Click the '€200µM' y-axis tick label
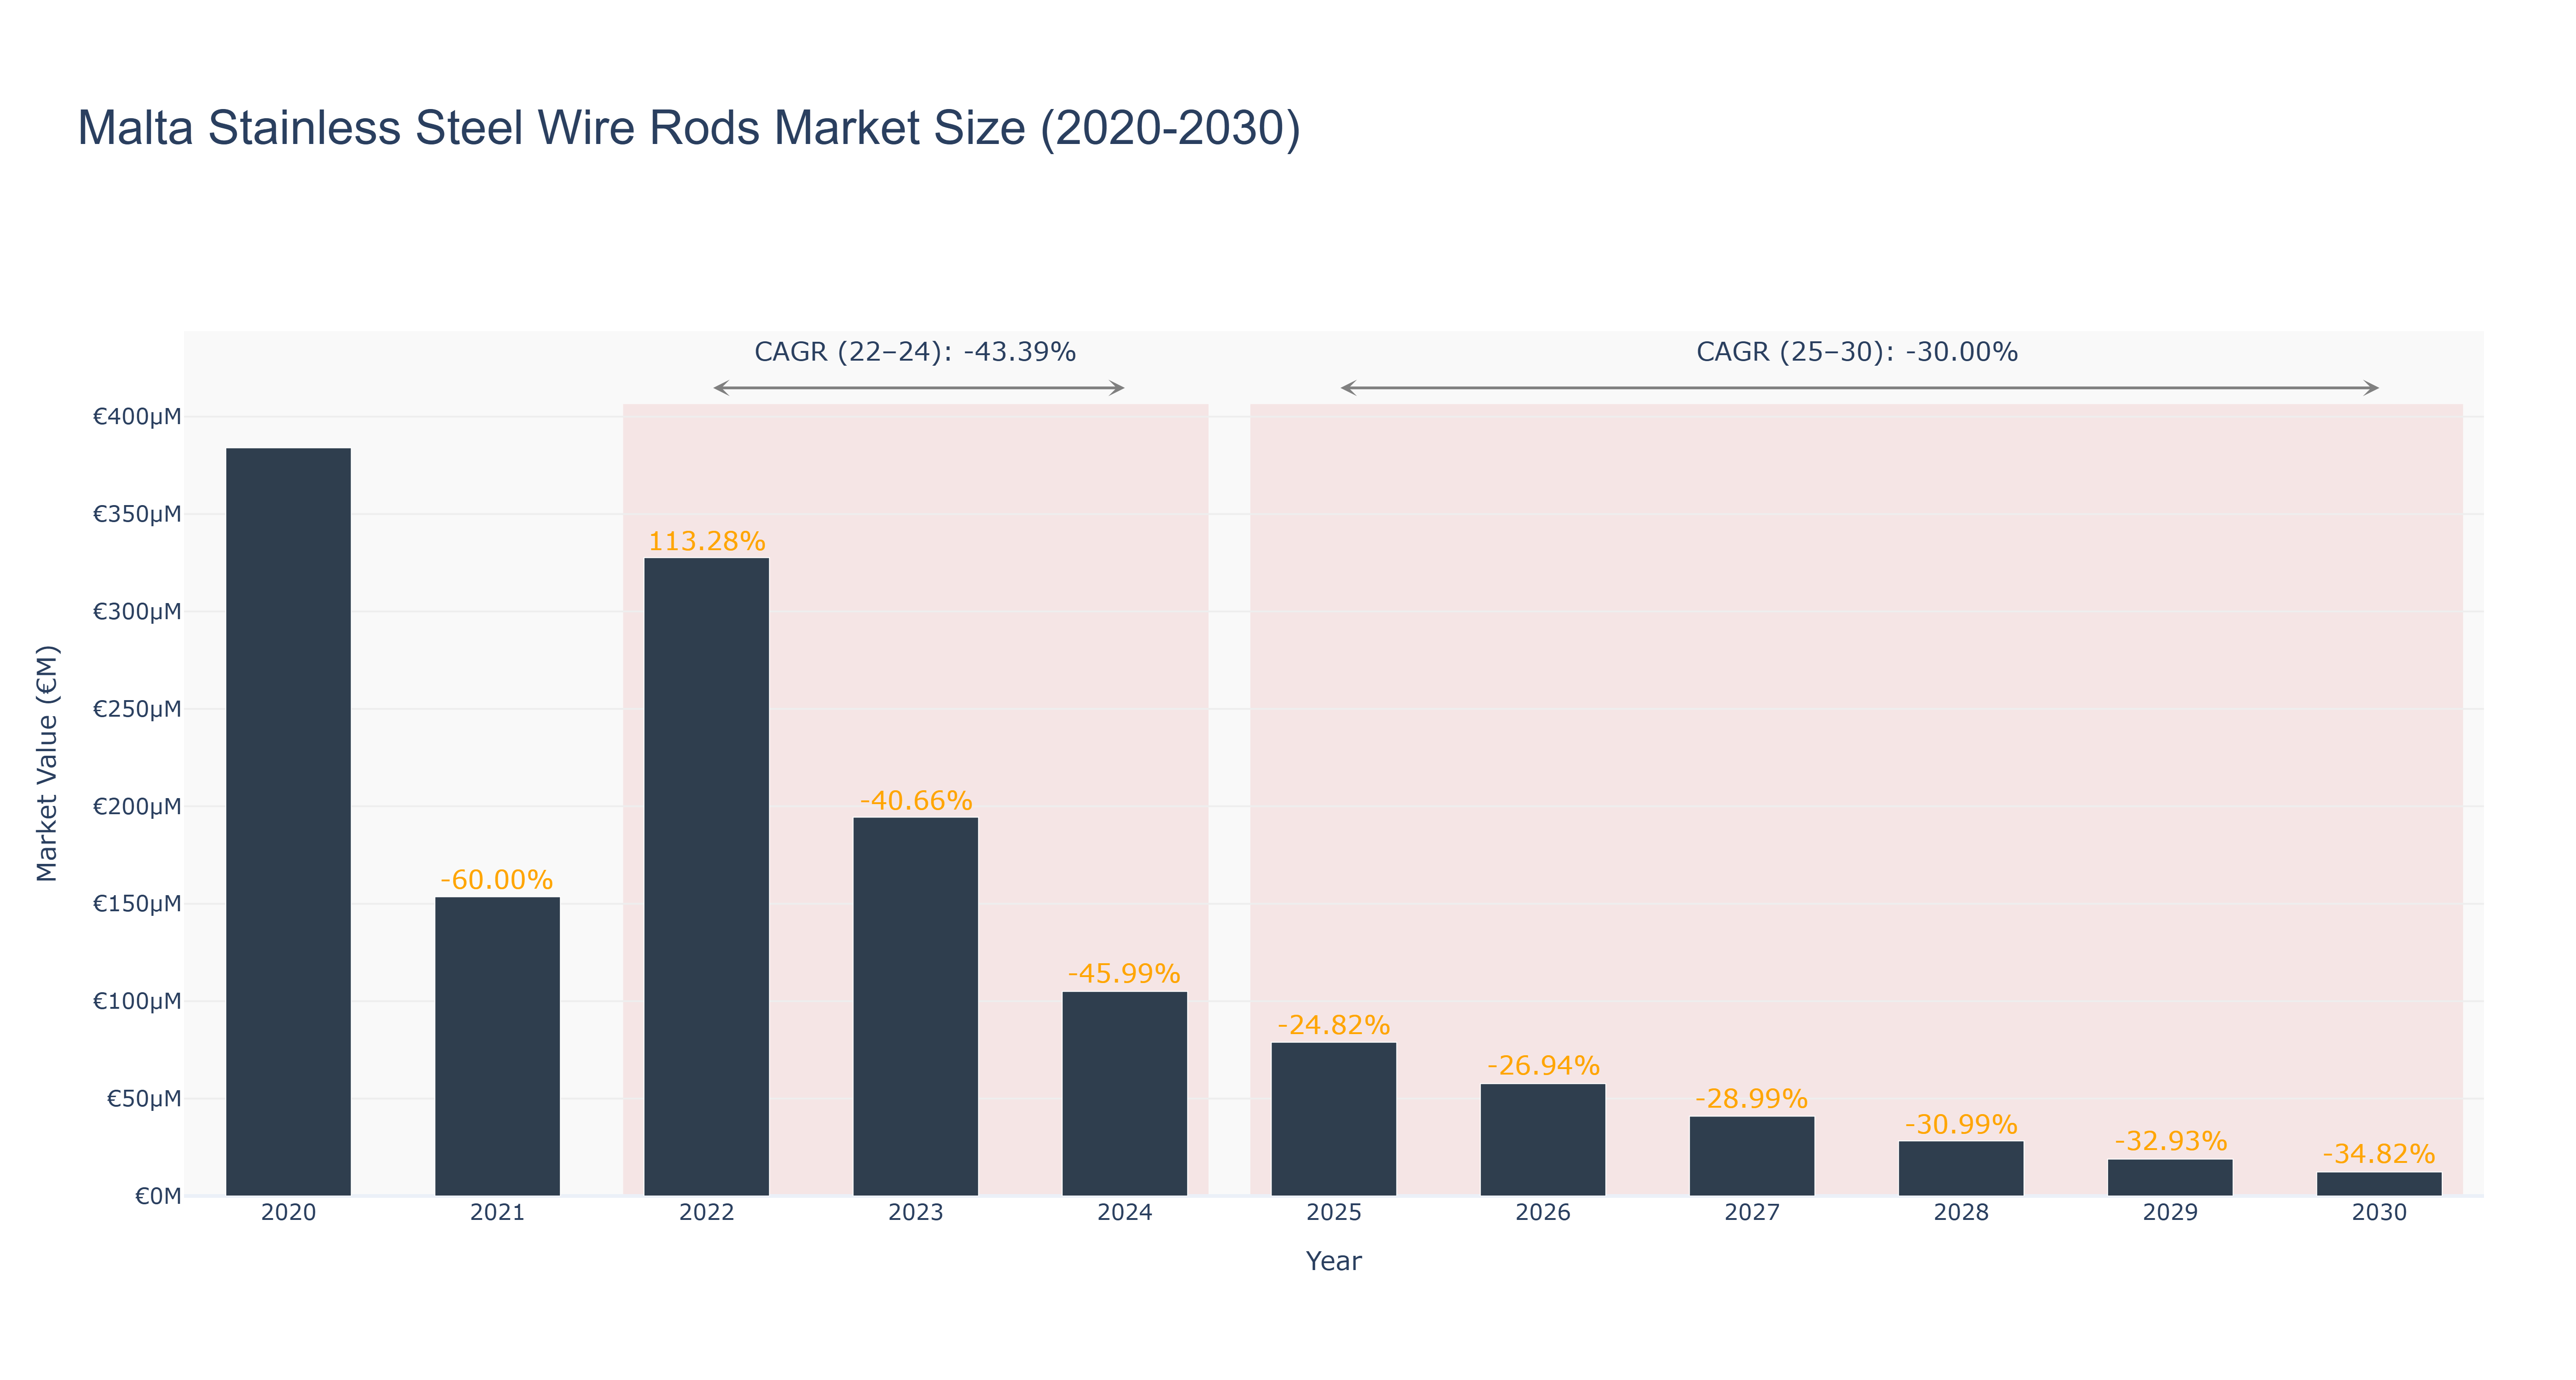This screenshot has height=1380, width=2576. (137, 807)
